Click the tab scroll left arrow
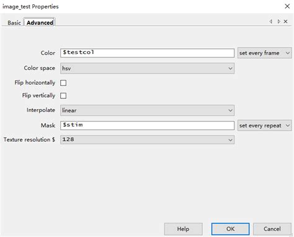Image resolution: width=294 pixels, height=237 pixels. (271, 22)
